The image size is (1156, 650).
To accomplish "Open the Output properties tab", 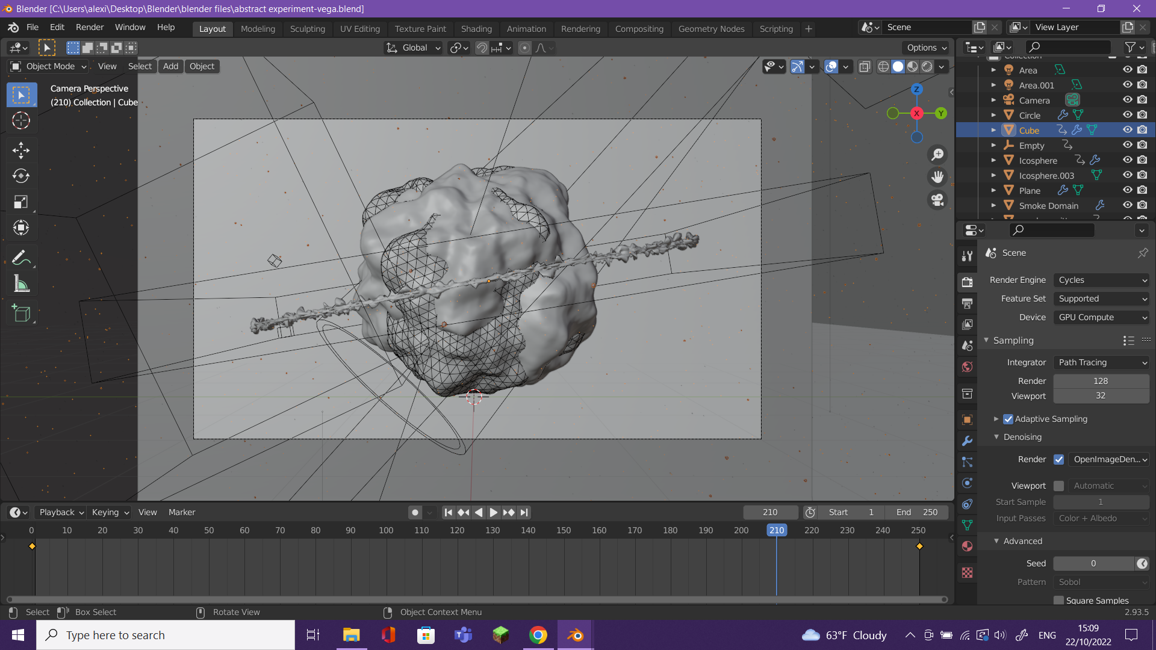I will 967,303.
